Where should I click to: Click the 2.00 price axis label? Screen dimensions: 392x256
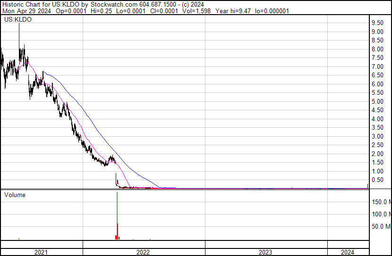[x=377, y=154]
